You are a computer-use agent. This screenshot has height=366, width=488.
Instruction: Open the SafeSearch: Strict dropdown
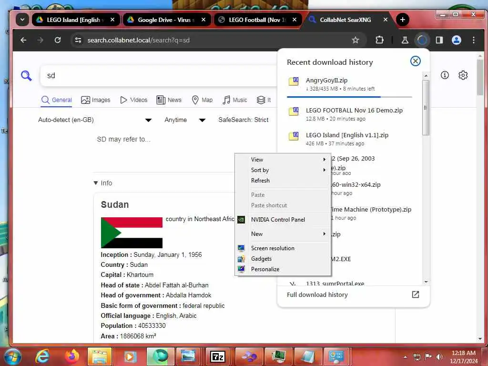point(244,120)
